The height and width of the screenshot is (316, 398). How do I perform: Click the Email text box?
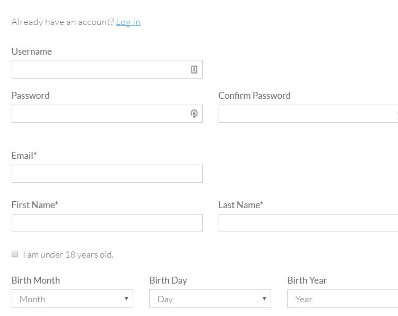click(x=107, y=174)
